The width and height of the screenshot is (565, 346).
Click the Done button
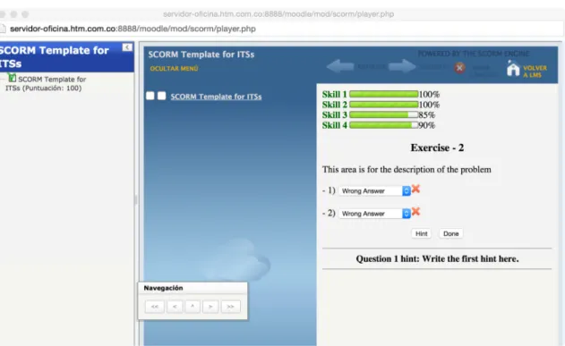tap(450, 233)
